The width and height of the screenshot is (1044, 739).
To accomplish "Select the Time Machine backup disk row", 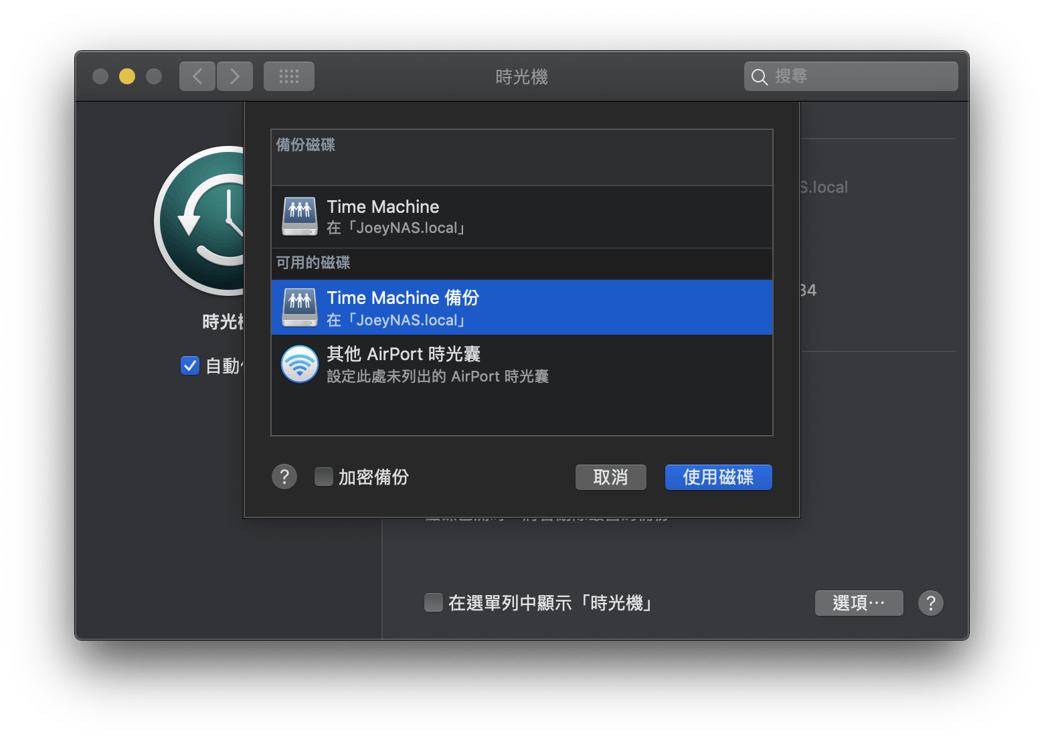I will click(522, 217).
